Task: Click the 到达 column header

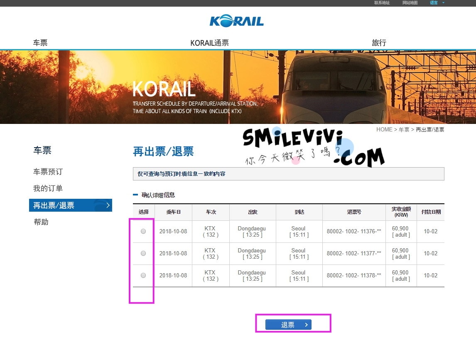Action: pyautogui.click(x=299, y=212)
